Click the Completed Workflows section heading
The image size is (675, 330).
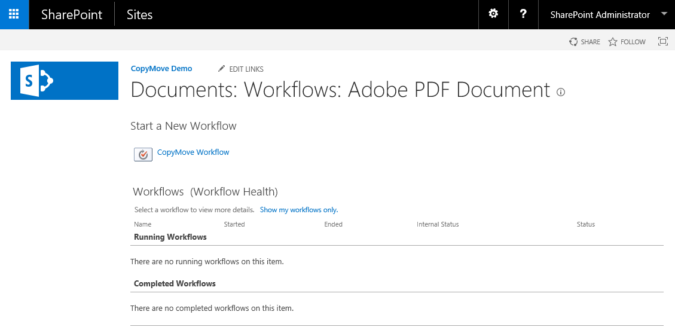point(175,283)
